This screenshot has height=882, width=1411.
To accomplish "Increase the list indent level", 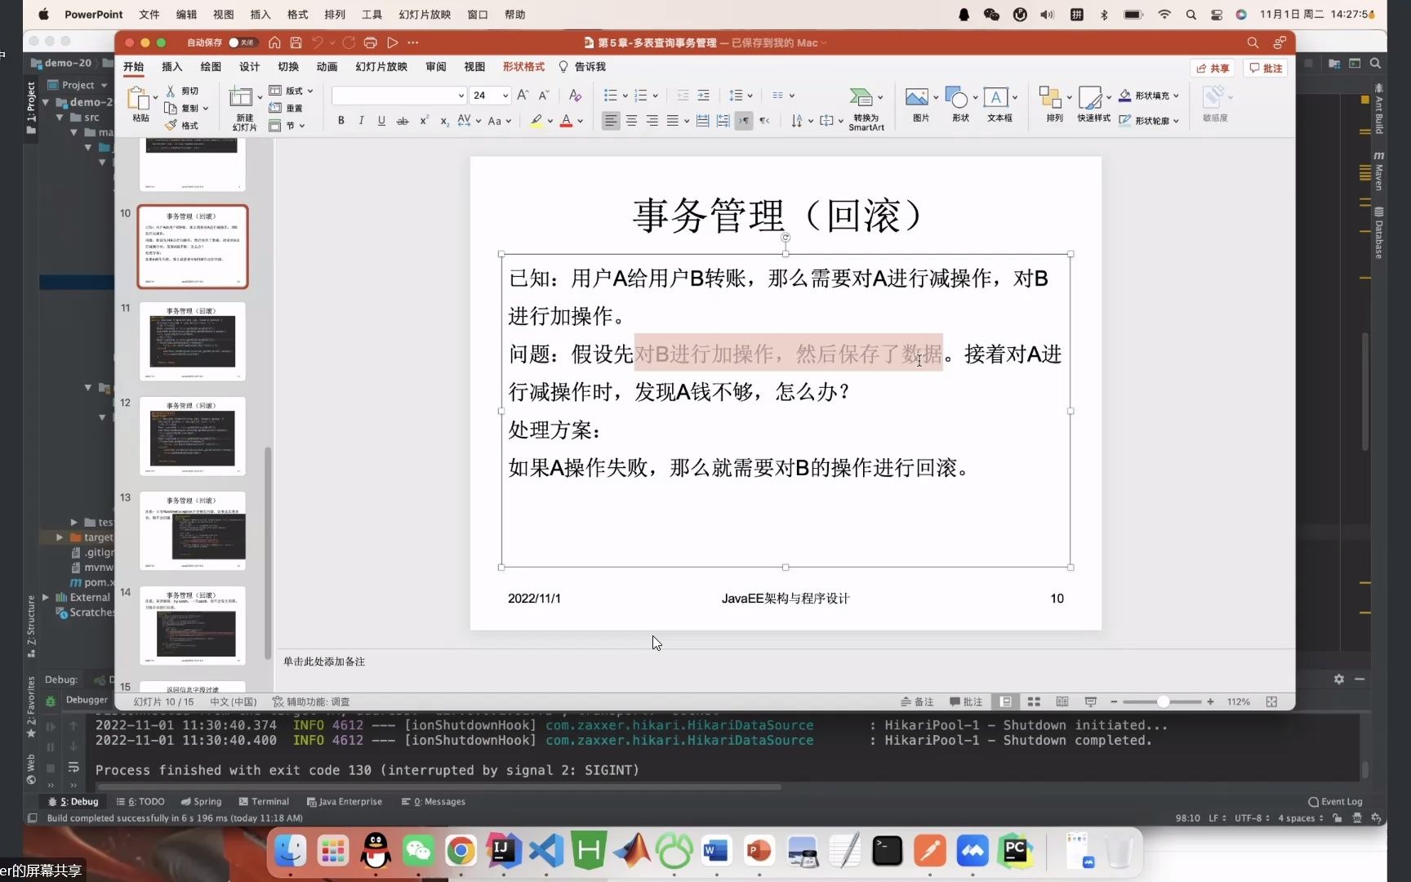I will tap(703, 96).
